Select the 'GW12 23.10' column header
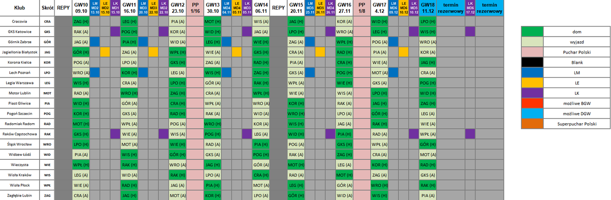The height and width of the screenshot is (200, 611). [x=177, y=8]
